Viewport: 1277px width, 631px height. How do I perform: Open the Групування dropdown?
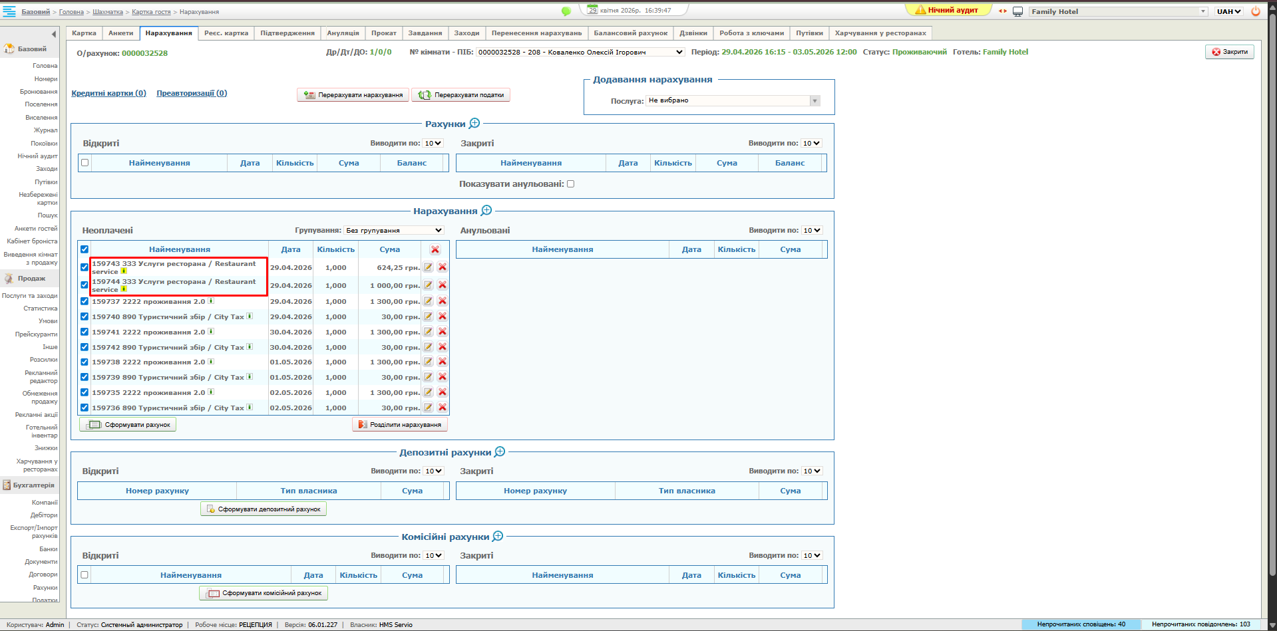tap(394, 230)
